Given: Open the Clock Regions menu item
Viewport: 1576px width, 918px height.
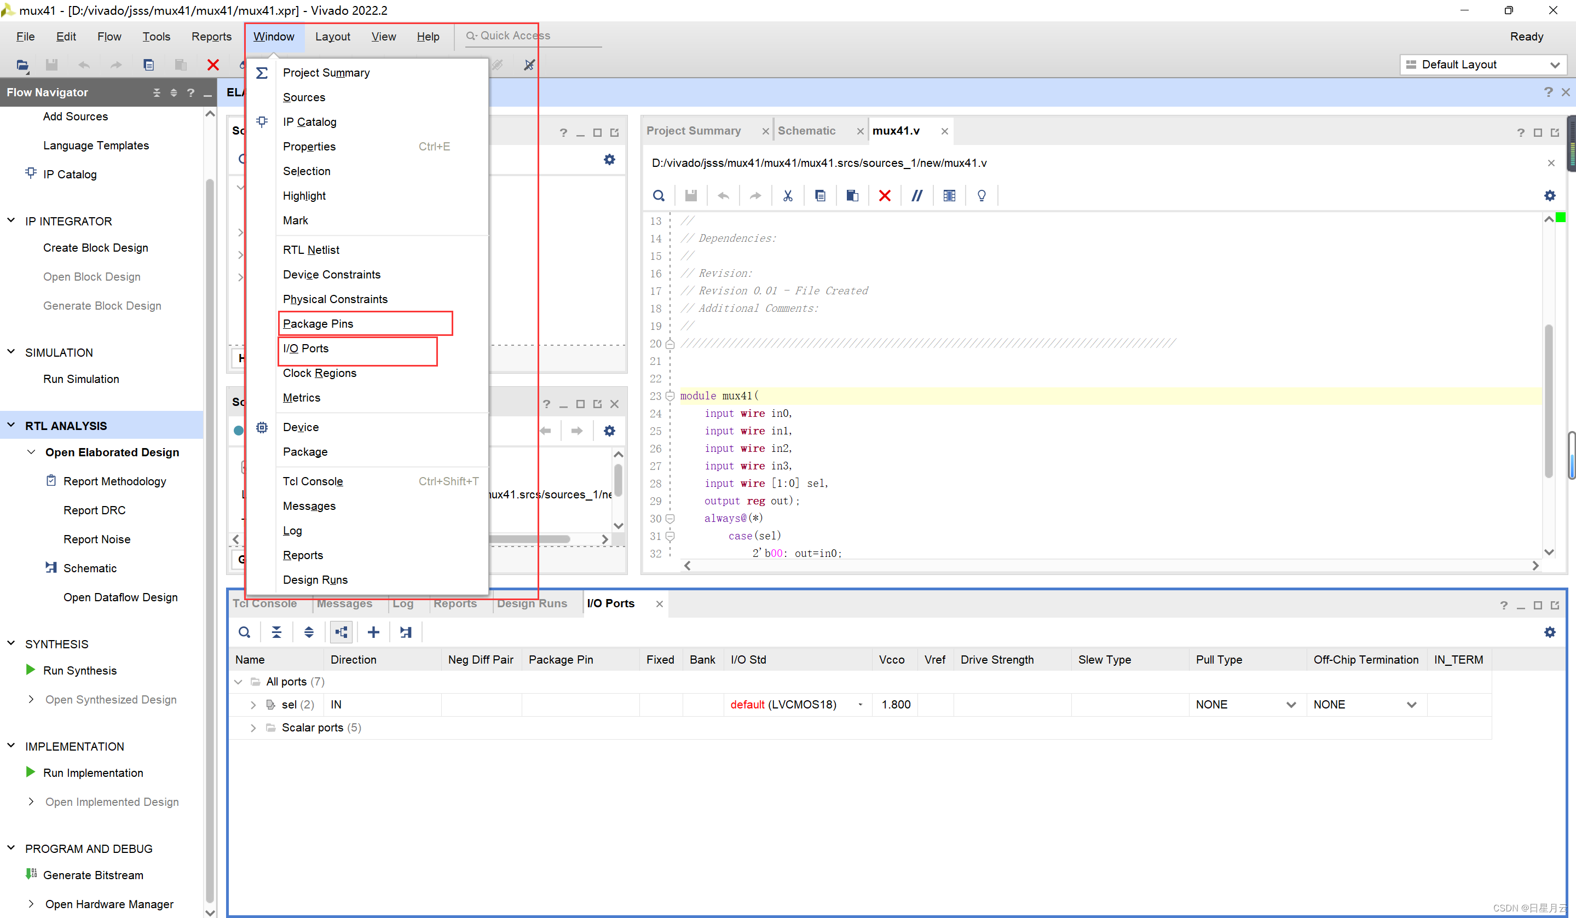Looking at the screenshot, I should click(319, 373).
